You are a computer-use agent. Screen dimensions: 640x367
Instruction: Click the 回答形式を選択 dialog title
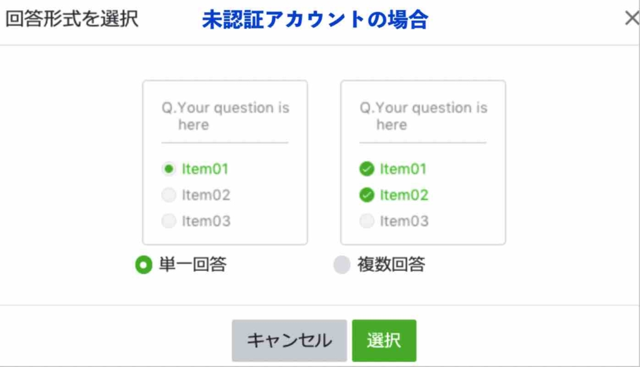[x=72, y=19]
